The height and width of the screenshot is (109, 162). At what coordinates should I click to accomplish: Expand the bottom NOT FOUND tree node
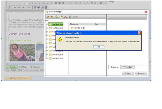[x=47, y=58]
